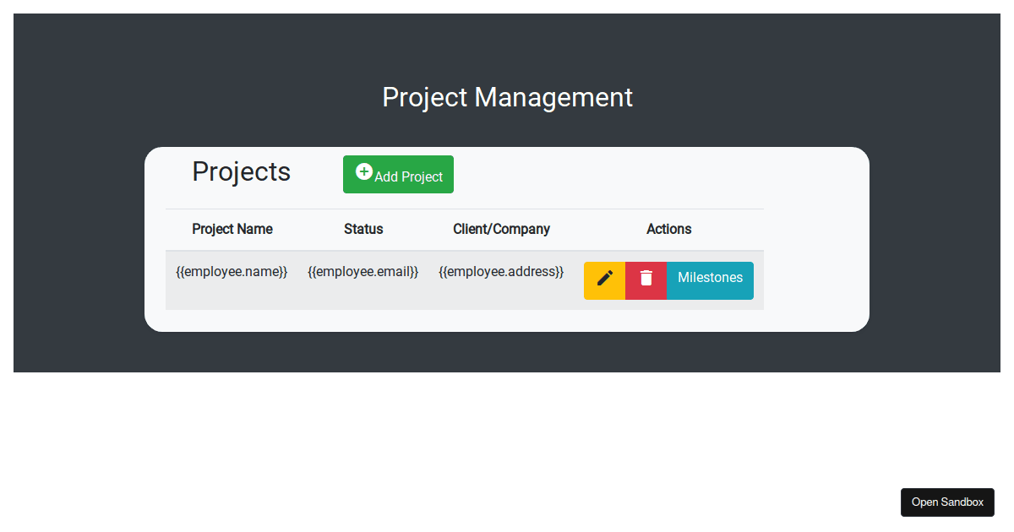Select the Client/Company column header
This screenshot has width=1014, height=532.
coord(501,229)
